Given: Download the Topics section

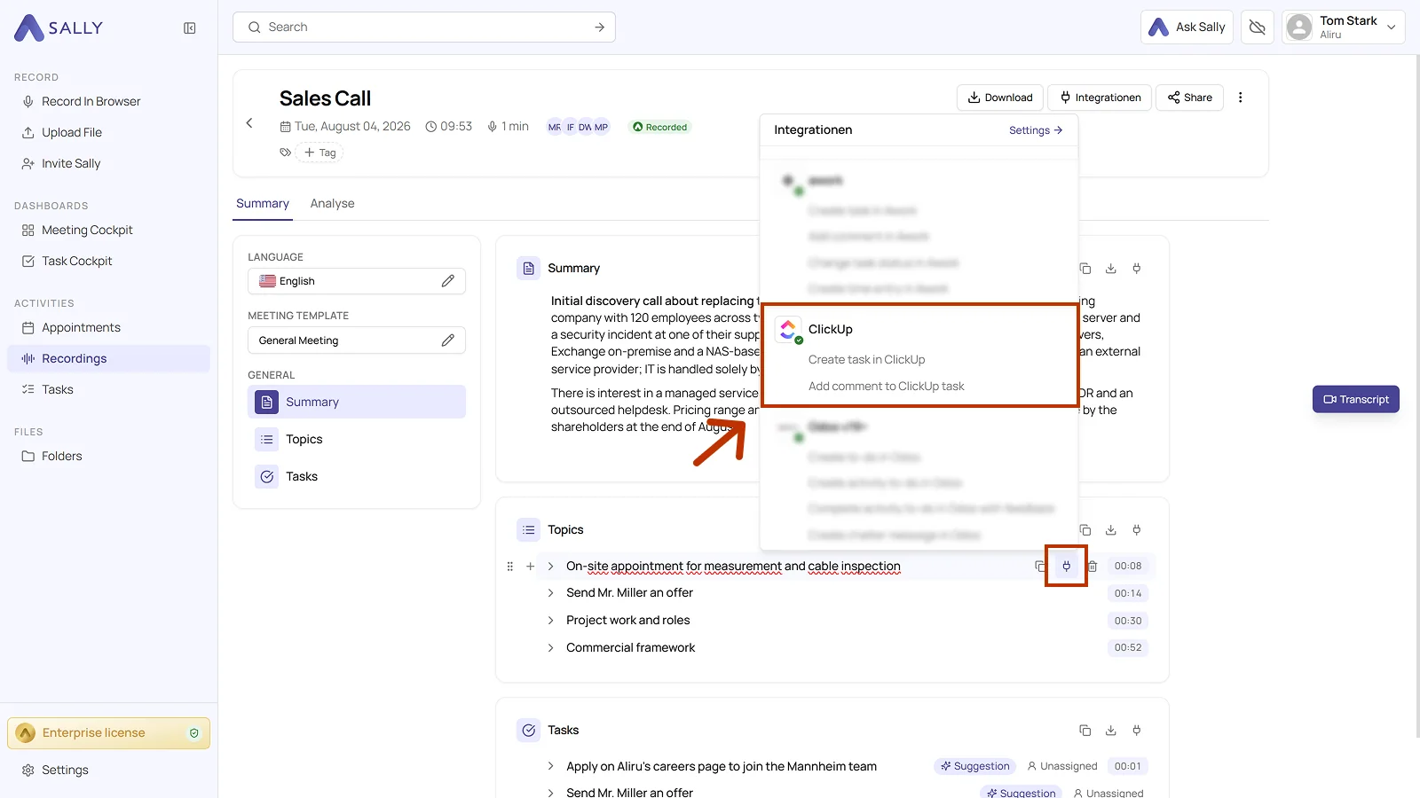Looking at the screenshot, I should 1110,530.
